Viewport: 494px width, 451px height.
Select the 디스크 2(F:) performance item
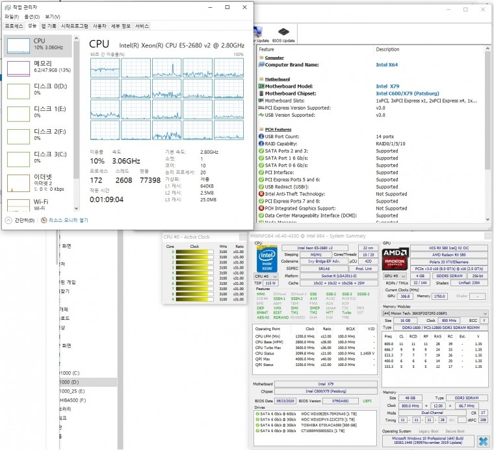point(38,136)
